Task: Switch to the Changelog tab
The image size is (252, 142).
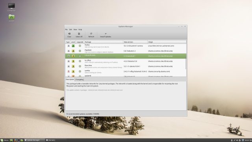Action: 80,80
